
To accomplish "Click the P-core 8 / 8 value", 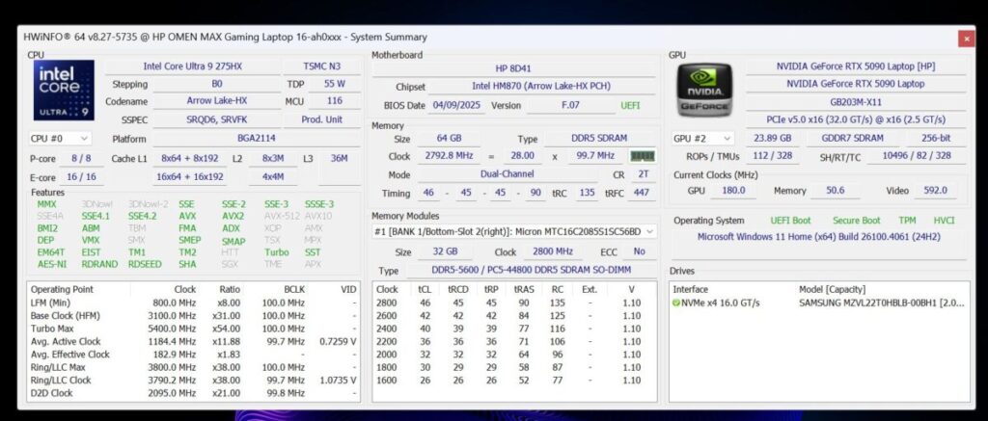I will (81, 159).
